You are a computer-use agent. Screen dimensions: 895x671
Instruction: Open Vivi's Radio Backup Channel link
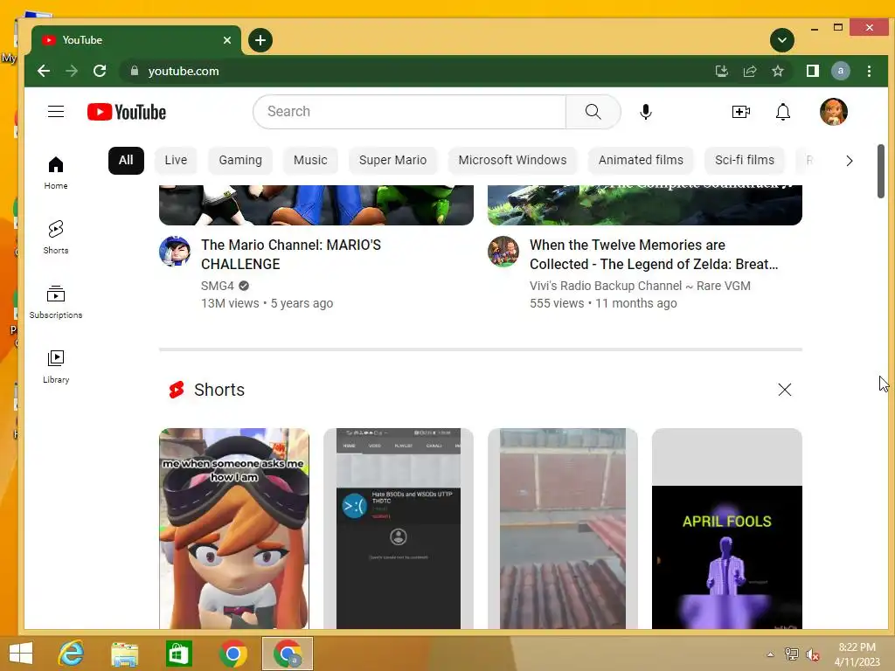pyautogui.click(x=640, y=286)
